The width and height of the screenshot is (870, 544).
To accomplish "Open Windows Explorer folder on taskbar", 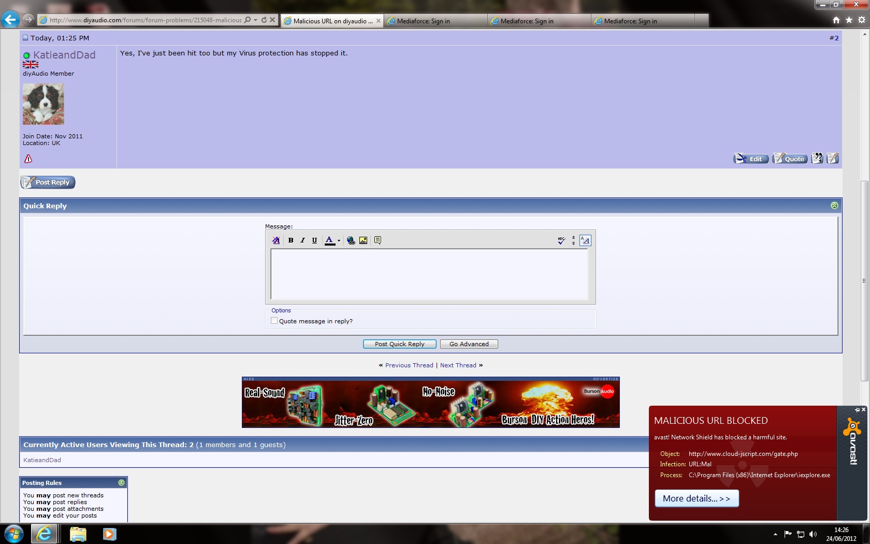I will pos(78,534).
